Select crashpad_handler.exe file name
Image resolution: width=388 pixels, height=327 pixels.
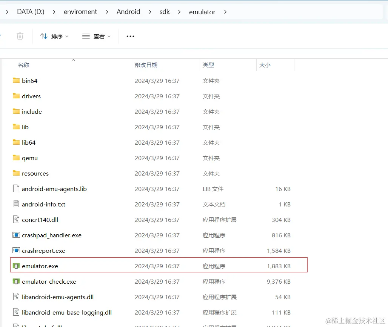click(x=51, y=235)
